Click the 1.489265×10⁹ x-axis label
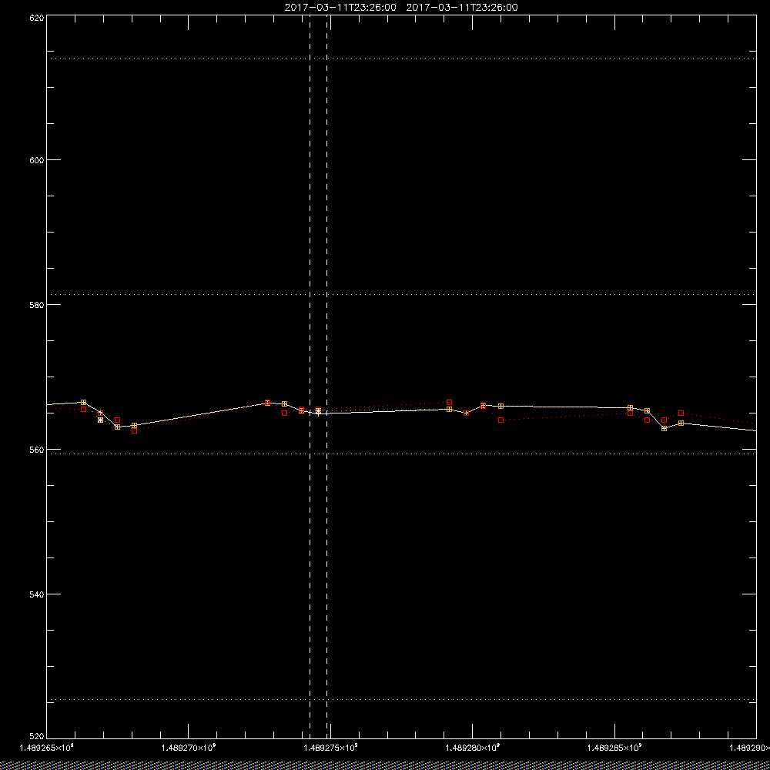 point(46,748)
